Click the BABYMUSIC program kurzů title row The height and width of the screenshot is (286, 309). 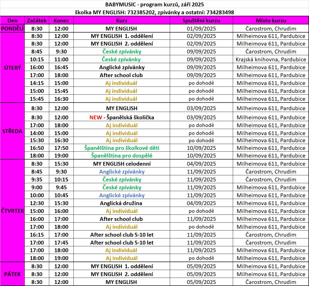[154, 4]
